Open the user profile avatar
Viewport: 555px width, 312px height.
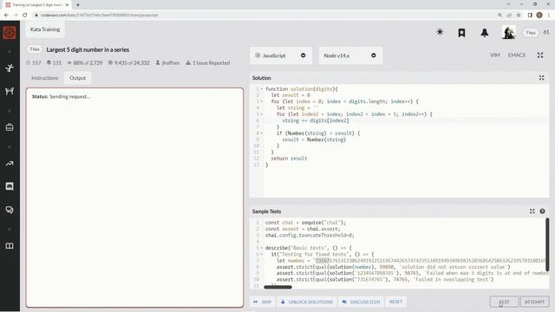[x=509, y=33]
